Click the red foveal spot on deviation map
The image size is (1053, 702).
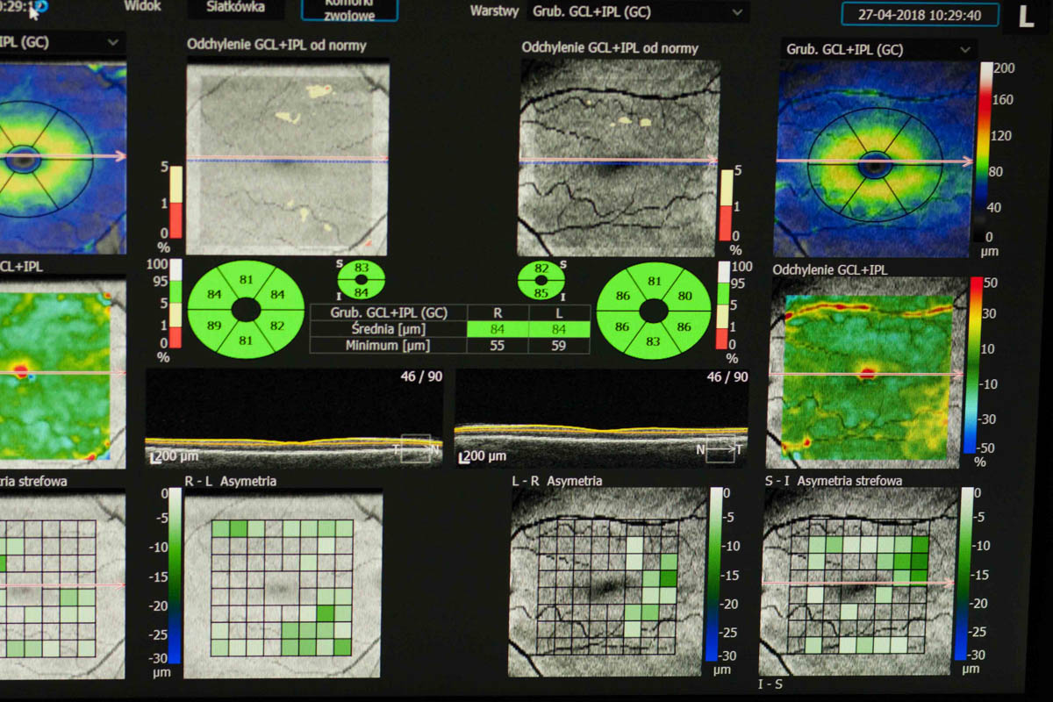(x=868, y=373)
